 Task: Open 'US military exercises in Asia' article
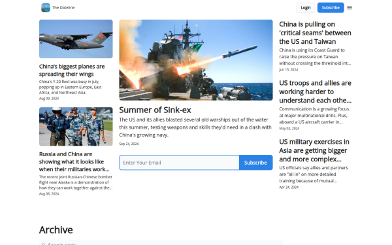click(x=314, y=150)
